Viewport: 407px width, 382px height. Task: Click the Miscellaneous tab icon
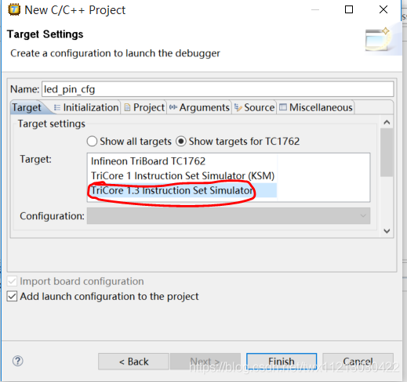point(283,107)
